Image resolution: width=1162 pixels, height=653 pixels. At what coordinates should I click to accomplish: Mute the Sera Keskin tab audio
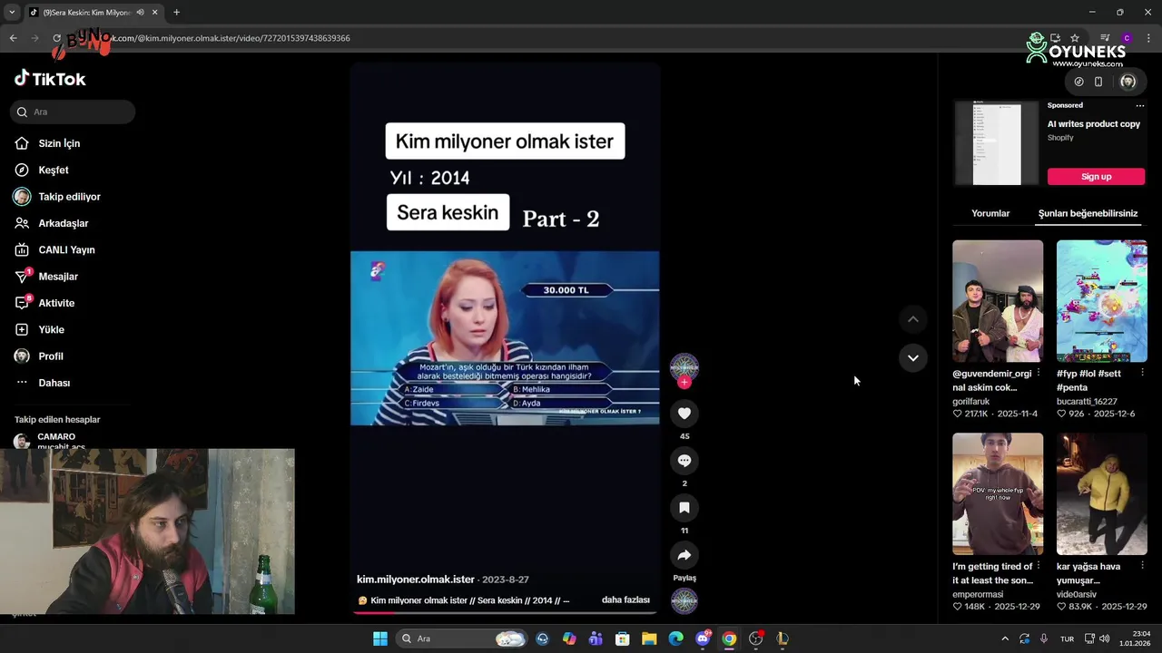140,13
